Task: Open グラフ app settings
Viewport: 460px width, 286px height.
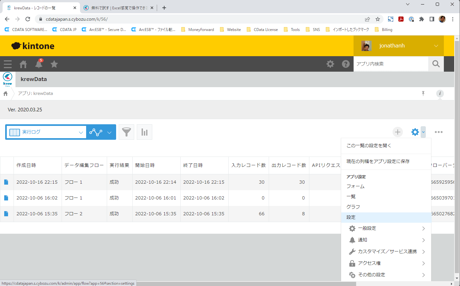Action: pos(386,207)
